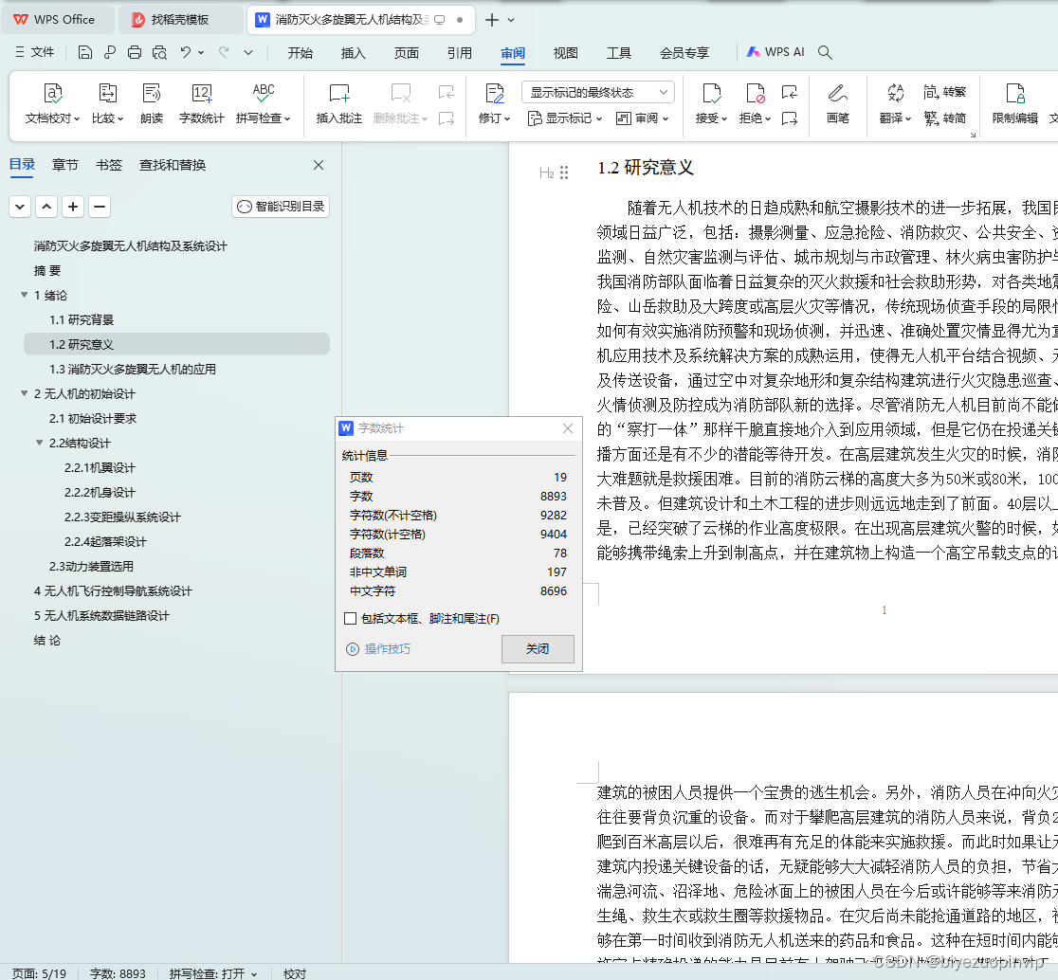The width and height of the screenshot is (1058, 980).
Task: Click the redo arrow icon
Action: pyautogui.click(x=224, y=52)
